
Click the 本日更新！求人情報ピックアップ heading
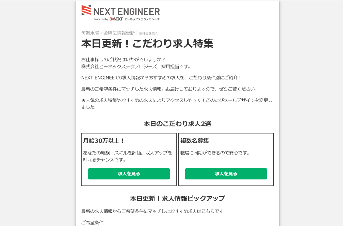click(x=177, y=198)
